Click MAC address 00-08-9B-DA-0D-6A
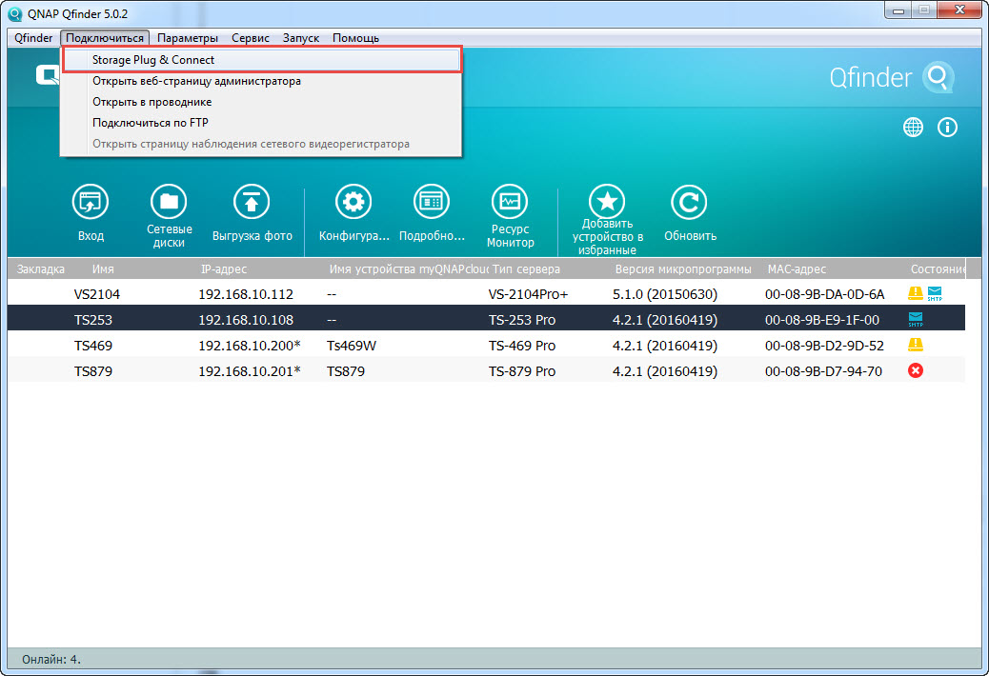 (824, 294)
